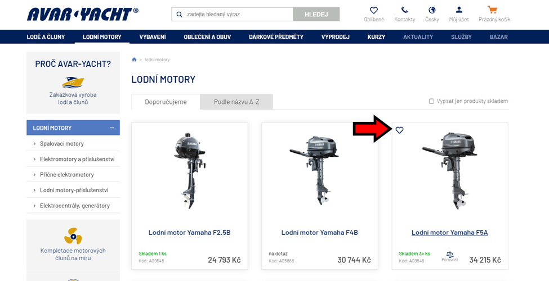This screenshot has width=549, height=281.
Task: Click Skladem 3+ ks availability text
Action: tap(414, 253)
